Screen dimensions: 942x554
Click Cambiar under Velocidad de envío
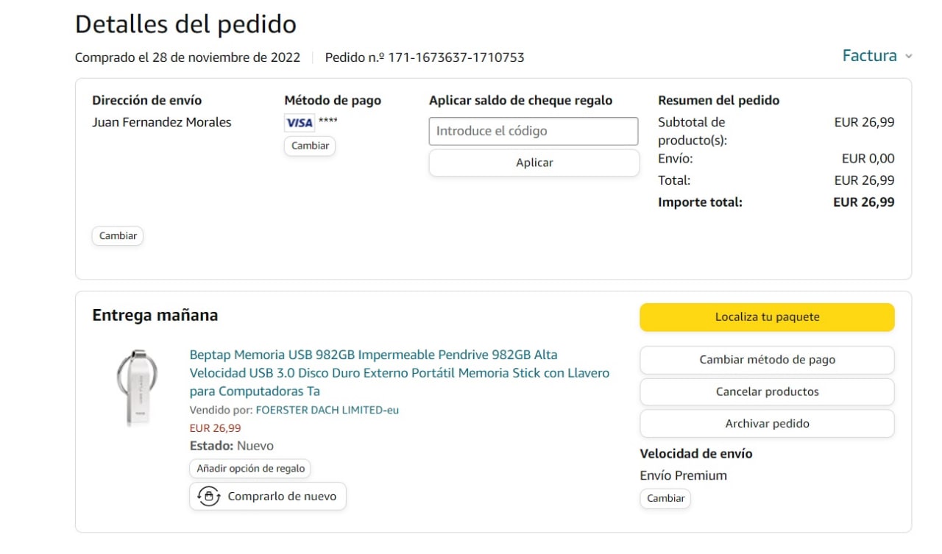665,498
